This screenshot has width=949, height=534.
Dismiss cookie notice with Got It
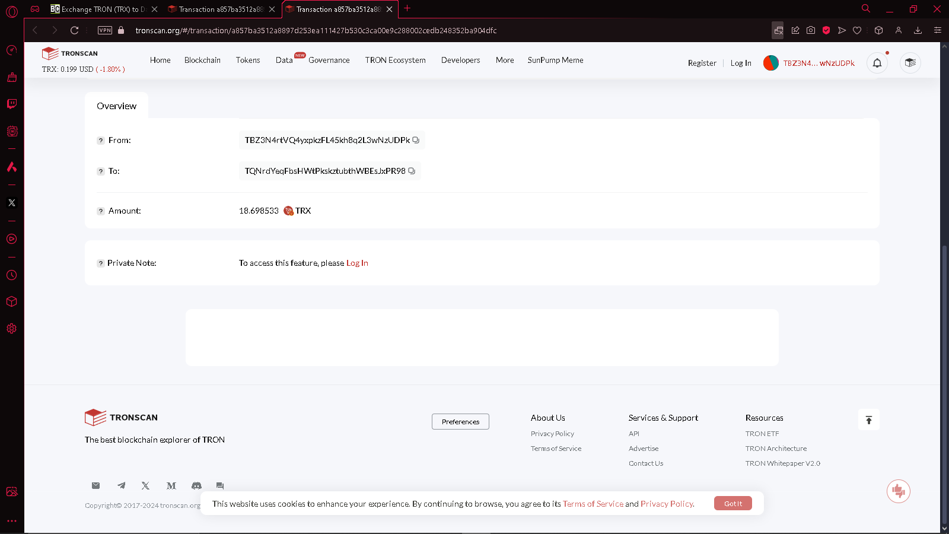733,503
